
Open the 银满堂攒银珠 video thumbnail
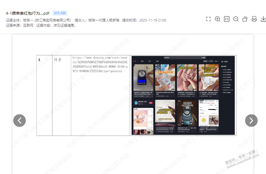point(187,77)
